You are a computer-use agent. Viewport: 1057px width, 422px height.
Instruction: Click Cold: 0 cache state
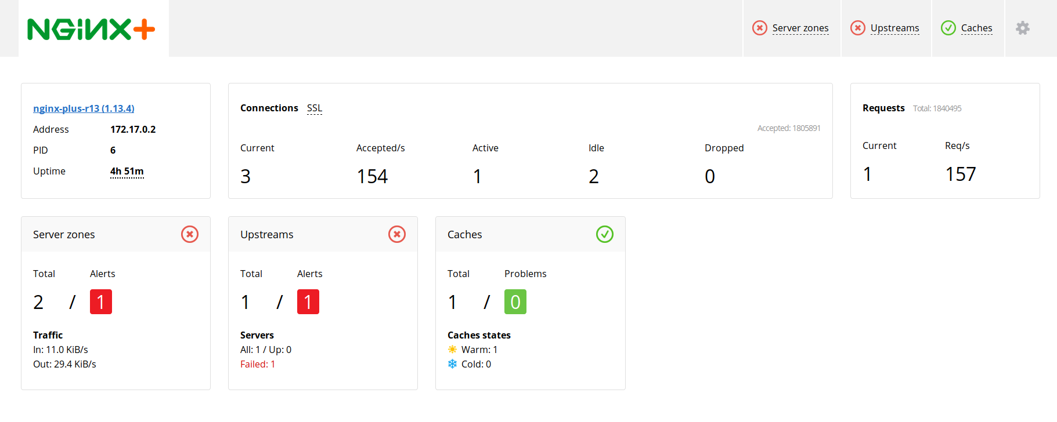(x=476, y=364)
